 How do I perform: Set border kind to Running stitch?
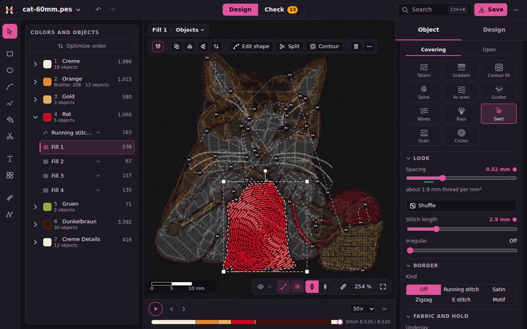click(x=461, y=290)
